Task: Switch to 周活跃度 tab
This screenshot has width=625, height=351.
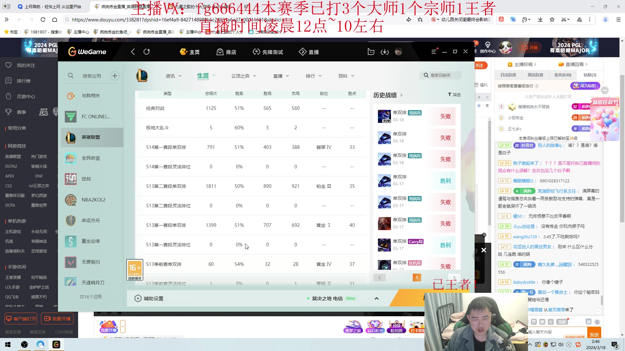Action: click(x=535, y=75)
